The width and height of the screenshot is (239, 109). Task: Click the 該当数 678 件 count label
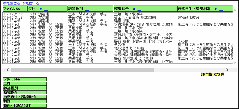[213, 74]
